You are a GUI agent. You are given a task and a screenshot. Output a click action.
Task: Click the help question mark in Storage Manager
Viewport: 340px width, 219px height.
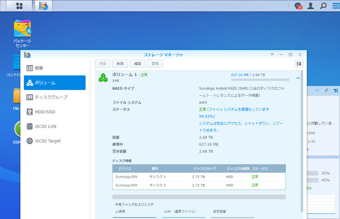pos(272,55)
